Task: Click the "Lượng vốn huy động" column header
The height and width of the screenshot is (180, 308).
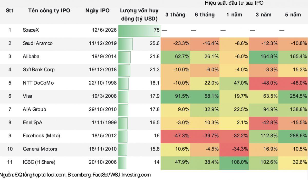Action: 139,15
